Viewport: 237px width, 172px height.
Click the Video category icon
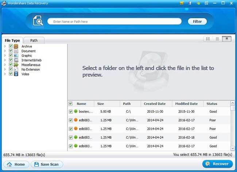tap(16, 74)
